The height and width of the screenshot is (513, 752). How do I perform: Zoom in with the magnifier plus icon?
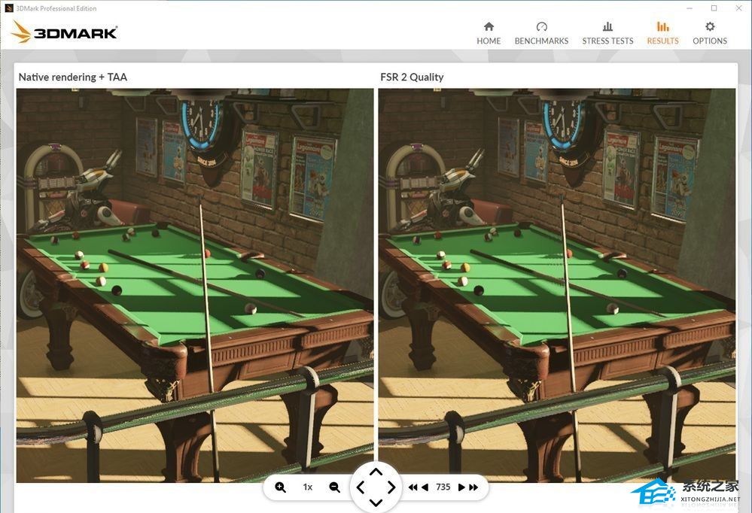[x=281, y=487]
